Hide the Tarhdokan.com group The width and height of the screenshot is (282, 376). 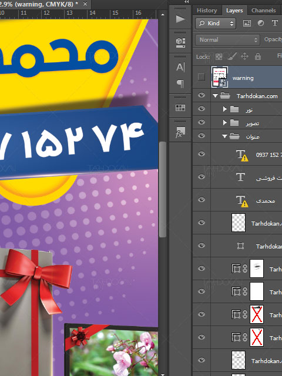pos(202,95)
